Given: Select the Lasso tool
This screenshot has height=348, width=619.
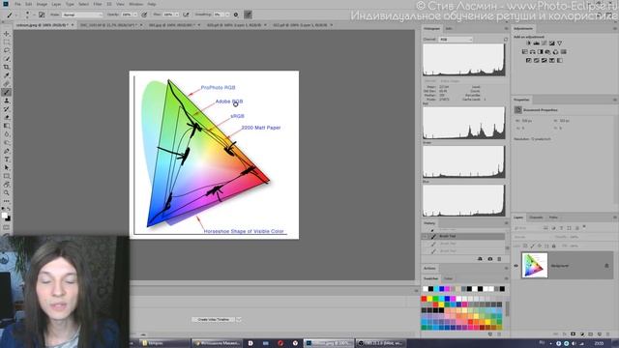Looking at the screenshot, I should tap(7, 50).
